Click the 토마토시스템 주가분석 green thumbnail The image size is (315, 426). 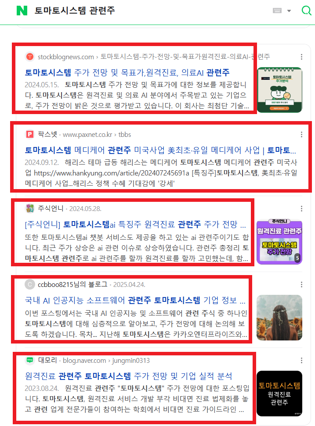(279, 90)
